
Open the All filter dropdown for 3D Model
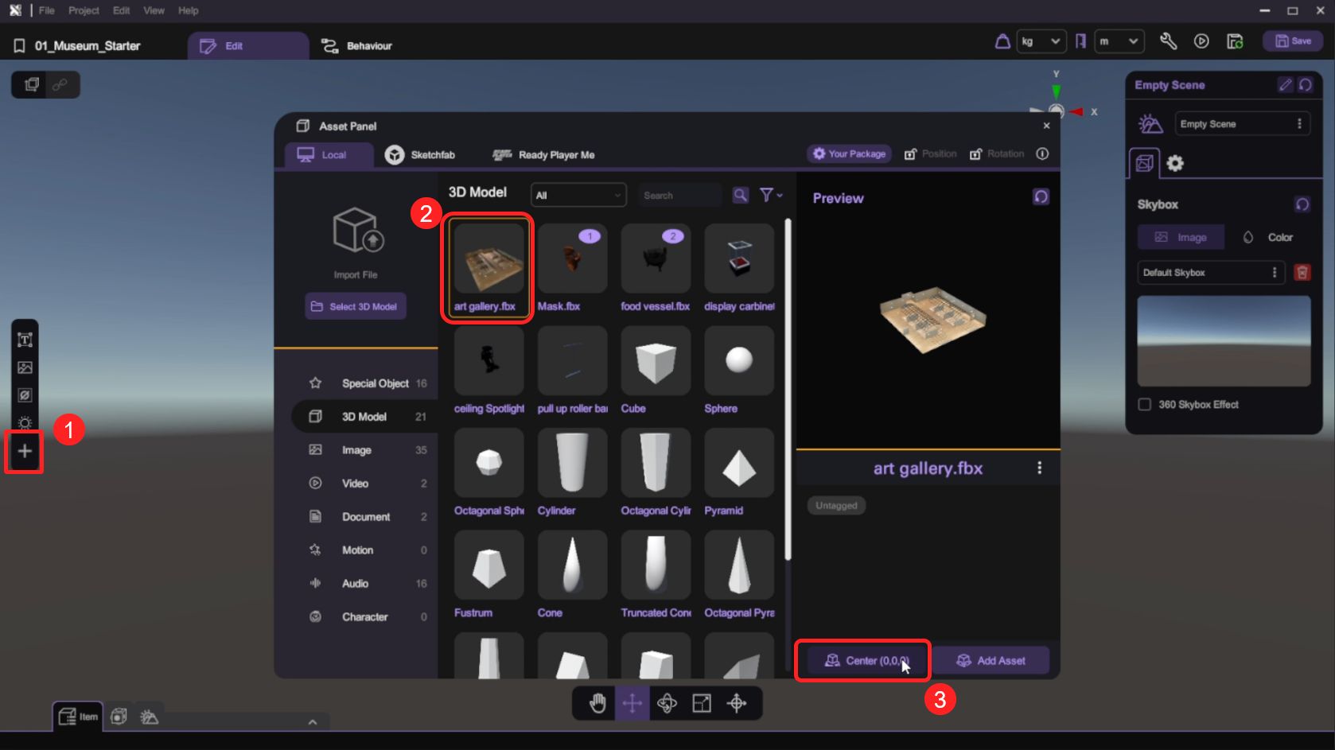[578, 195]
